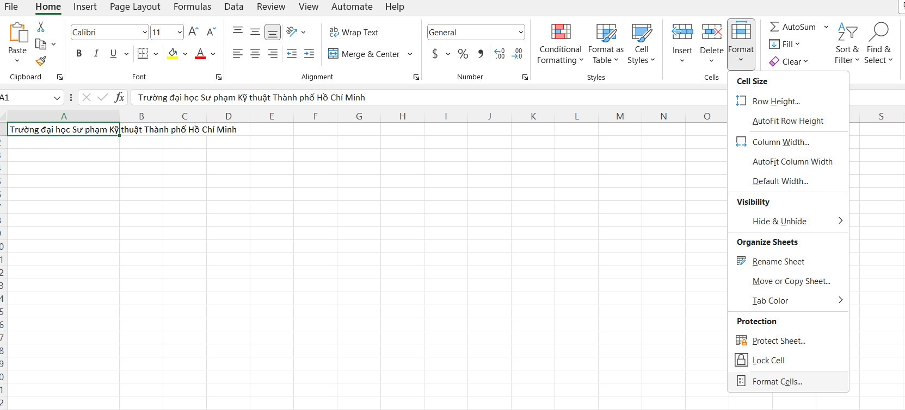Switch to the Page Layout tab
The image size is (905, 410).
[135, 7]
